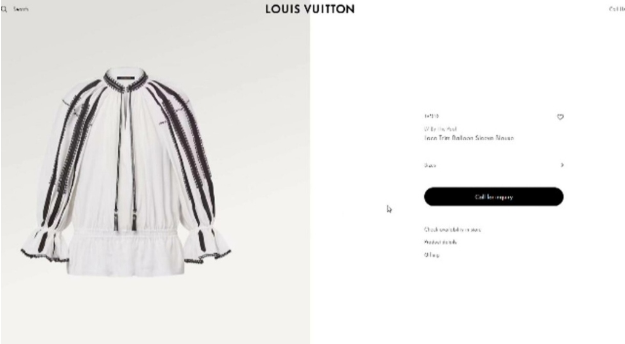Click the white blouse product image
The width and height of the screenshot is (625, 344).
[x=126, y=171]
